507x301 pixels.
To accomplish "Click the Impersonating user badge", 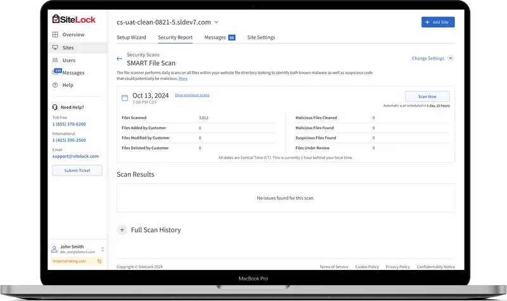I will pyautogui.click(x=77, y=261).
